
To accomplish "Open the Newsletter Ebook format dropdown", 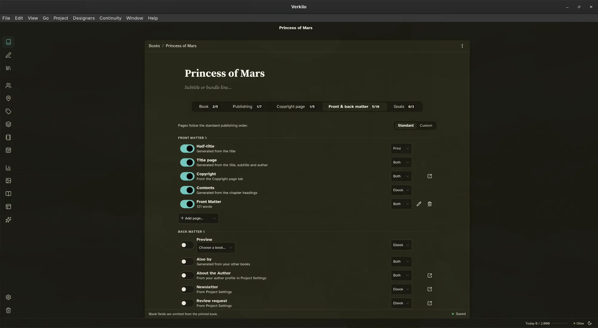I will [x=401, y=289].
